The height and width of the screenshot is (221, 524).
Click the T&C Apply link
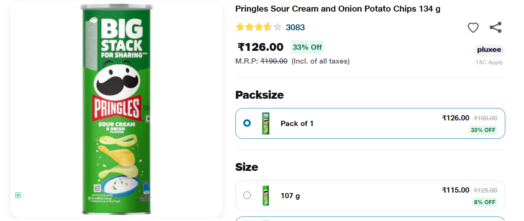(489, 62)
